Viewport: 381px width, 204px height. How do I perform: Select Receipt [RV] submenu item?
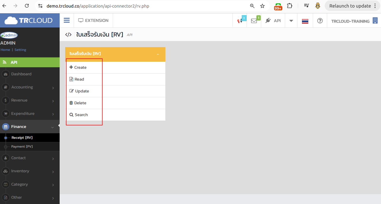[30, 138]
